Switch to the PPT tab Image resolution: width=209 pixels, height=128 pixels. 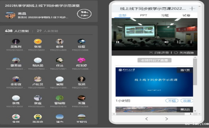click(x=144, y=15)
